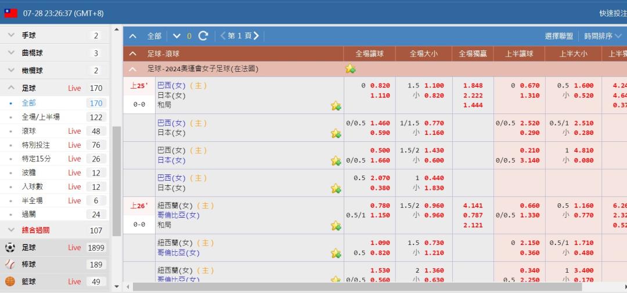
Task: Add star for 巴西(女) 0/0.5 1.460 row
Action: pos(336,133)
